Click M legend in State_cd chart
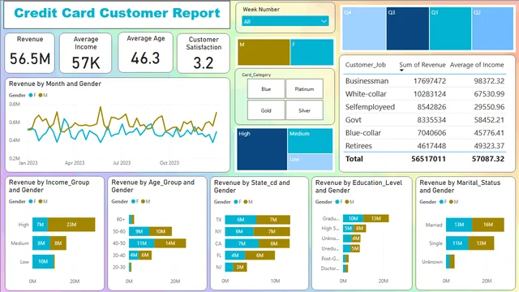 click(x=248, y=202)
